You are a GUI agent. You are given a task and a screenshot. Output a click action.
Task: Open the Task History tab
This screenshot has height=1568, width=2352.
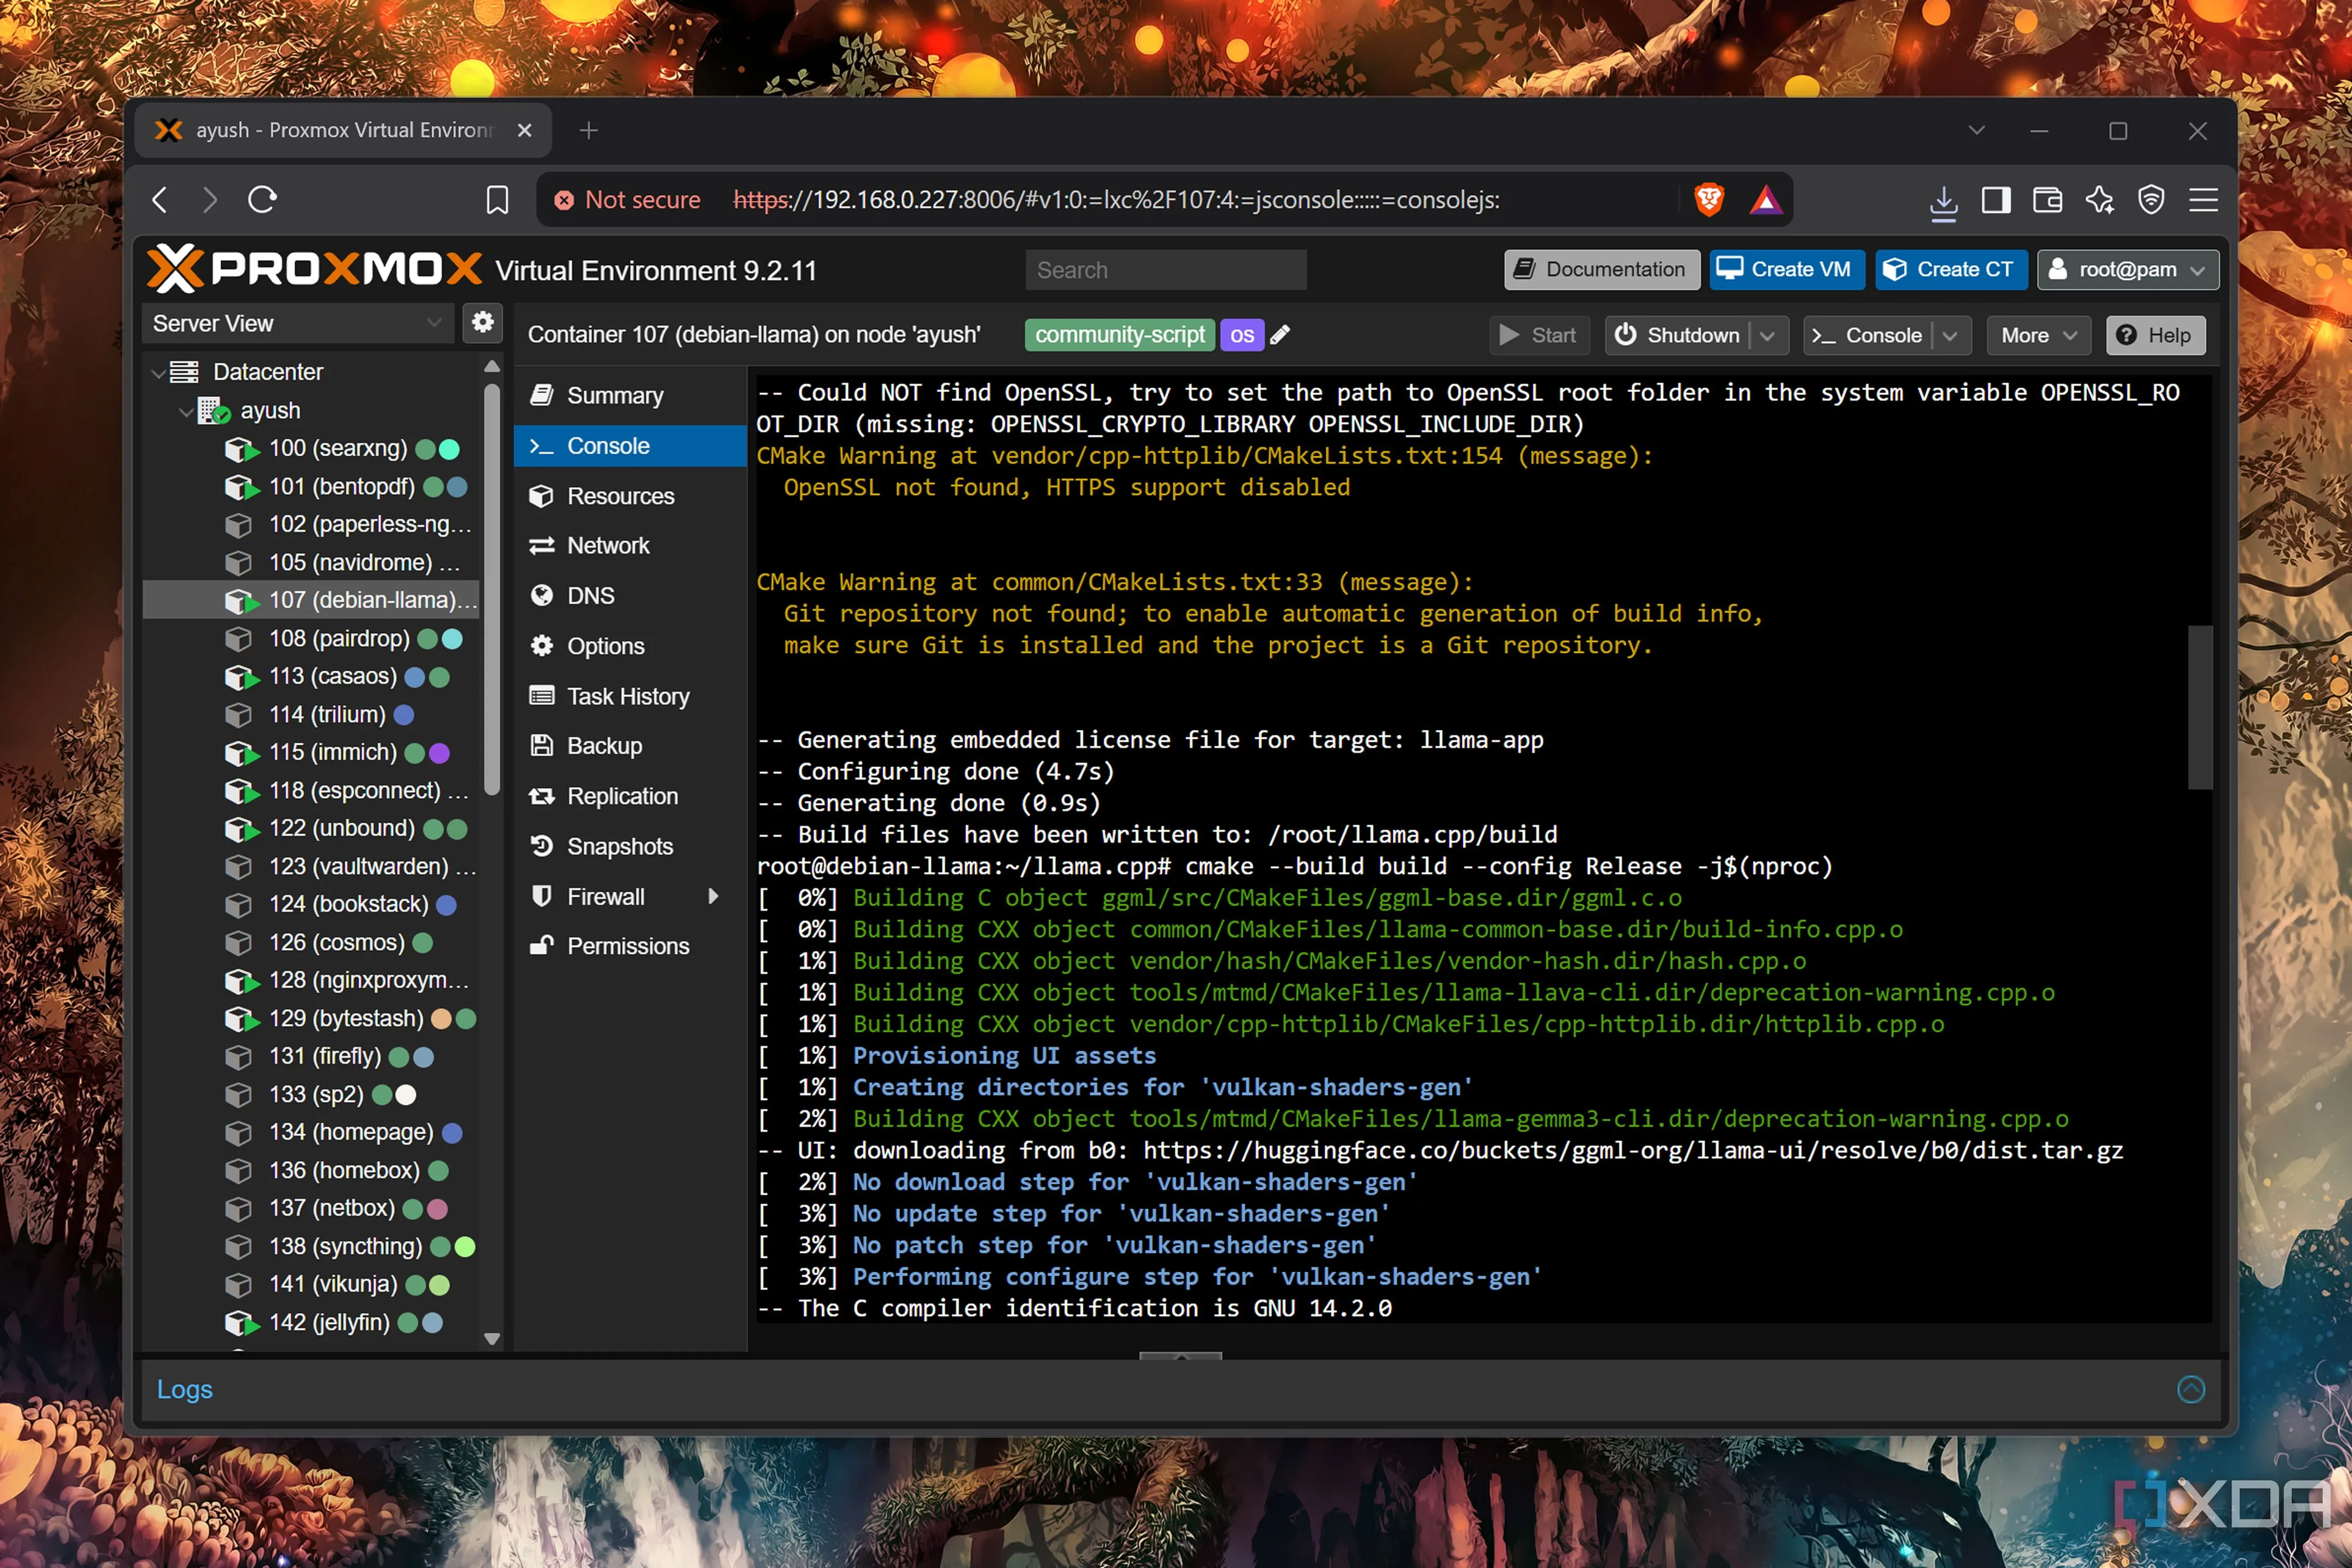pos(630,696)
